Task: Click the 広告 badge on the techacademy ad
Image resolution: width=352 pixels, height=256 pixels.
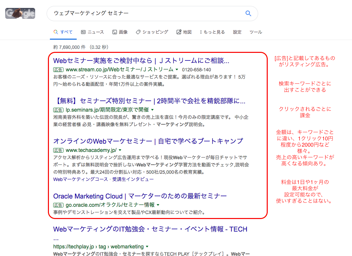Action: coord(59,150)
